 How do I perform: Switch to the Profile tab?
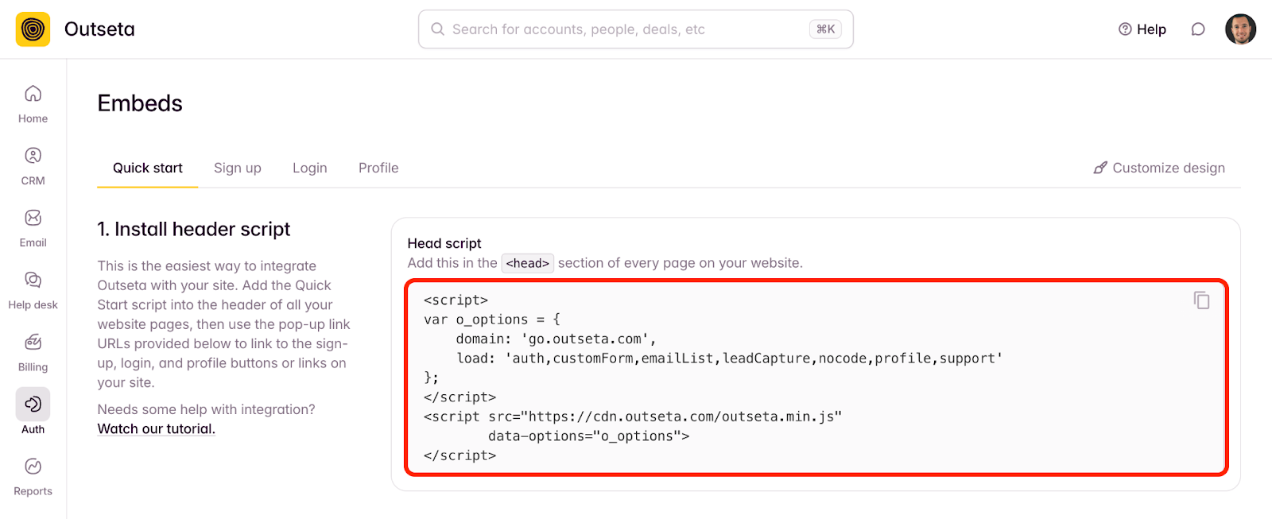coord(378,168)
